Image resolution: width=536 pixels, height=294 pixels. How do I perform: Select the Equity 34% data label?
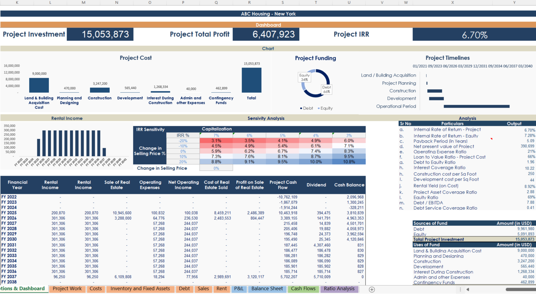tap(304, 77)
